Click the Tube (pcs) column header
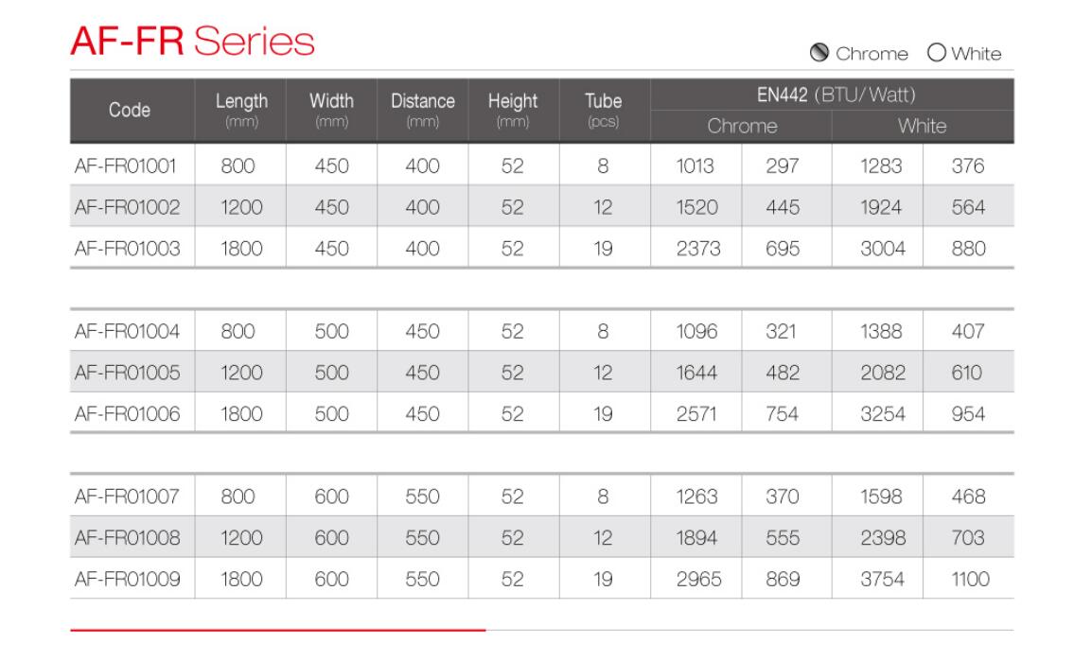 click(x=604, y=110)
